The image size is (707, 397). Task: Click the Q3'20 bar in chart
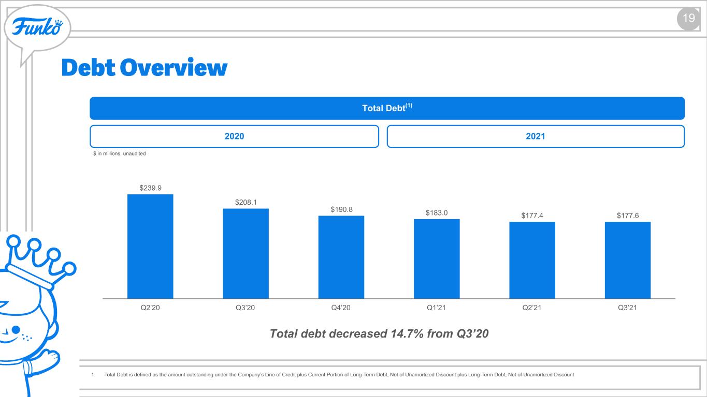[246, 253]
